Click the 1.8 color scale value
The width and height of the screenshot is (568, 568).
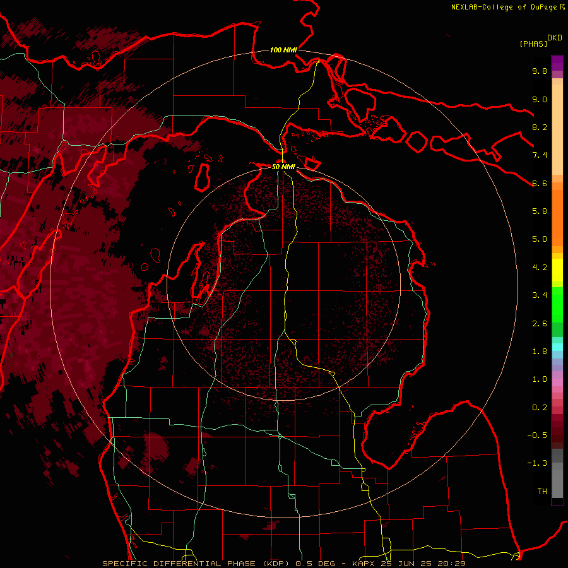540,352
